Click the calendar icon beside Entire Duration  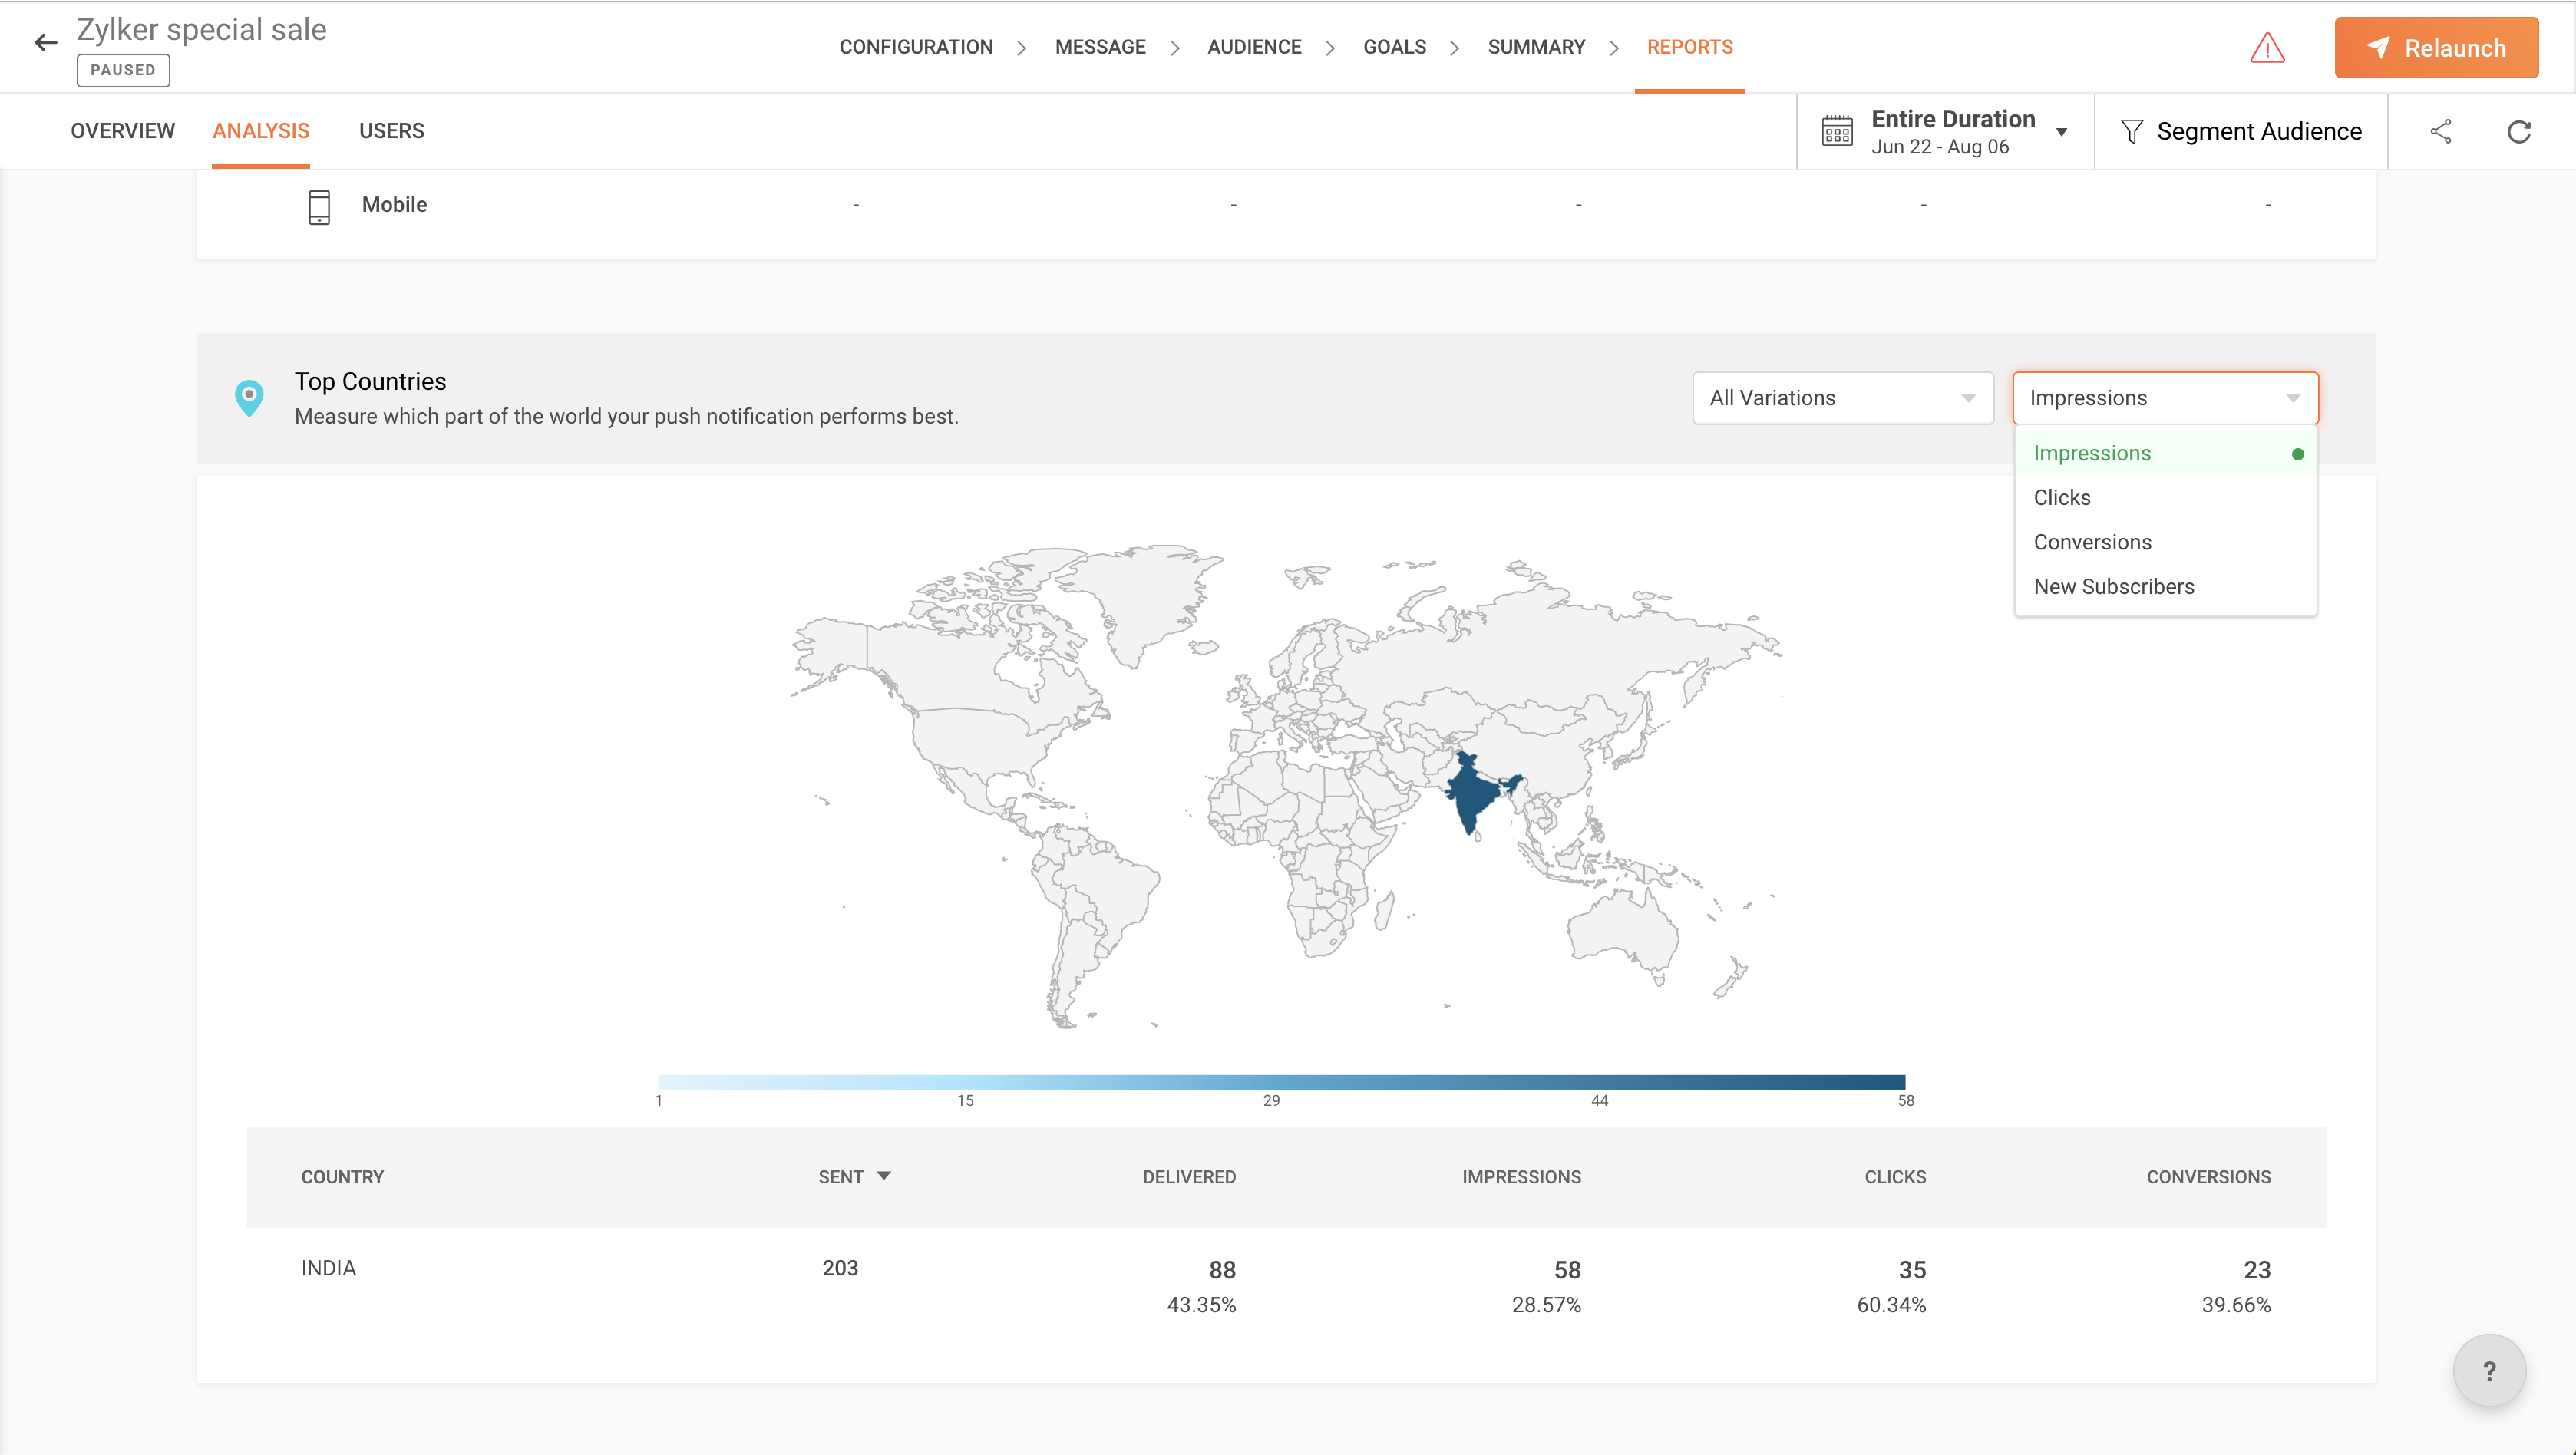pos(1837,131)
